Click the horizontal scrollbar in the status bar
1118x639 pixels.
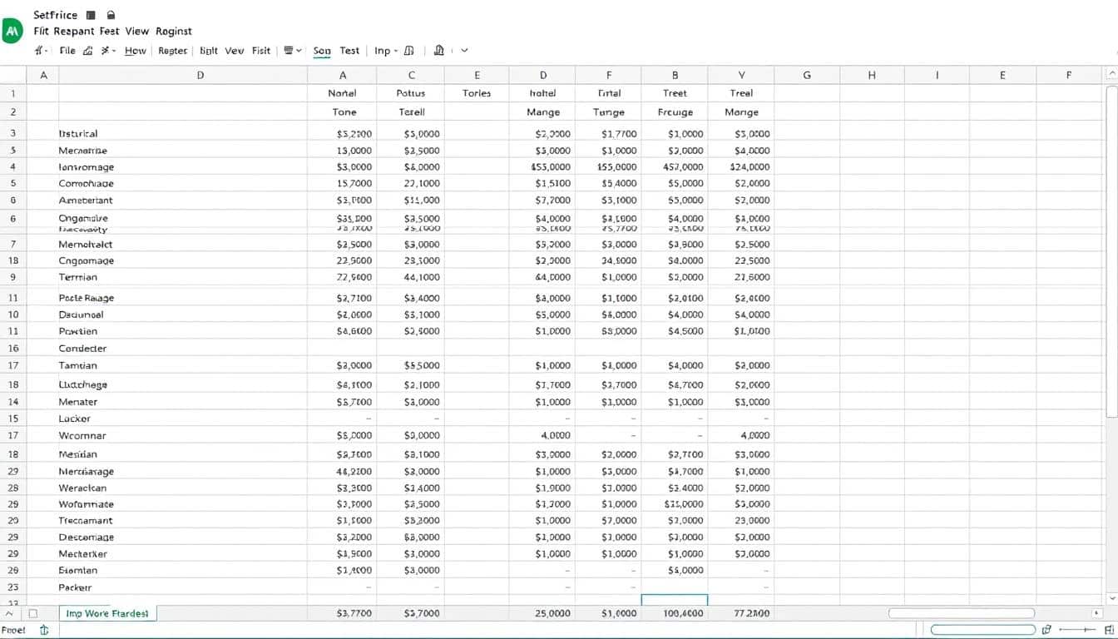point(983,630)
